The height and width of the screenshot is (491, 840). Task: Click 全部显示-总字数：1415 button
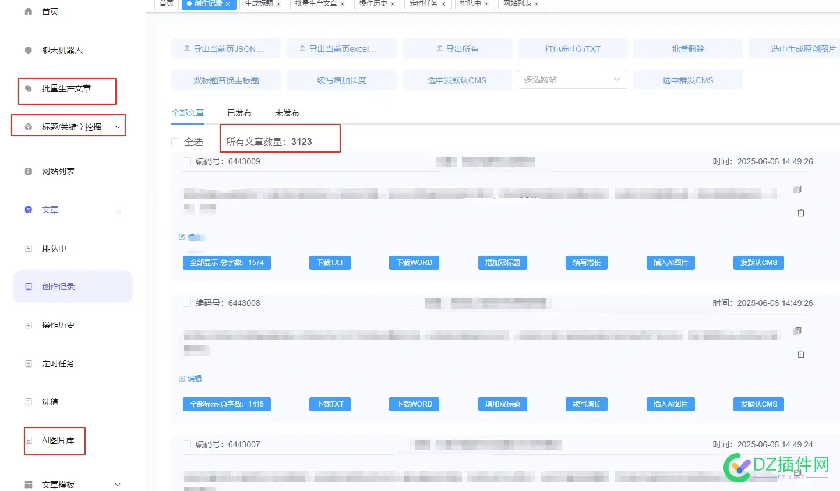(227, 404)
